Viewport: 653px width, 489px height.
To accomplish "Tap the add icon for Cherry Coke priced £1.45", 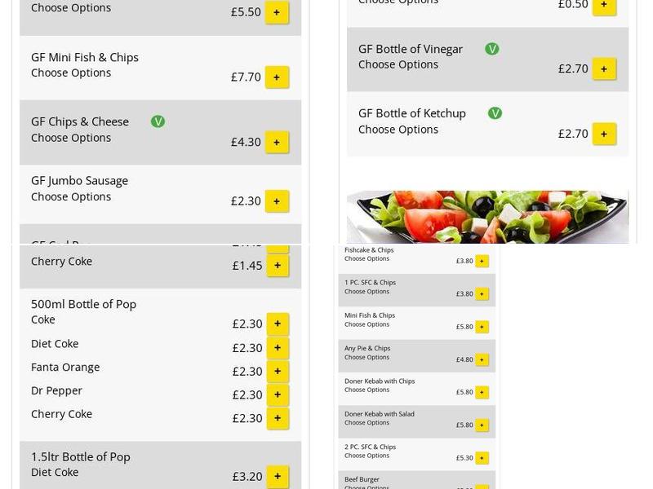I will click(x=277, y=265).
